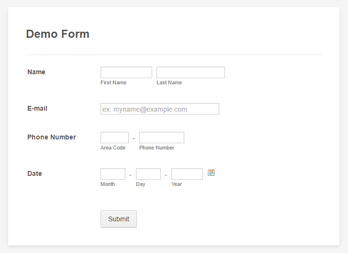Select the Day field of Date
Image resolution: width=348 pixels, height=253 pixels.
coord(148,174)
